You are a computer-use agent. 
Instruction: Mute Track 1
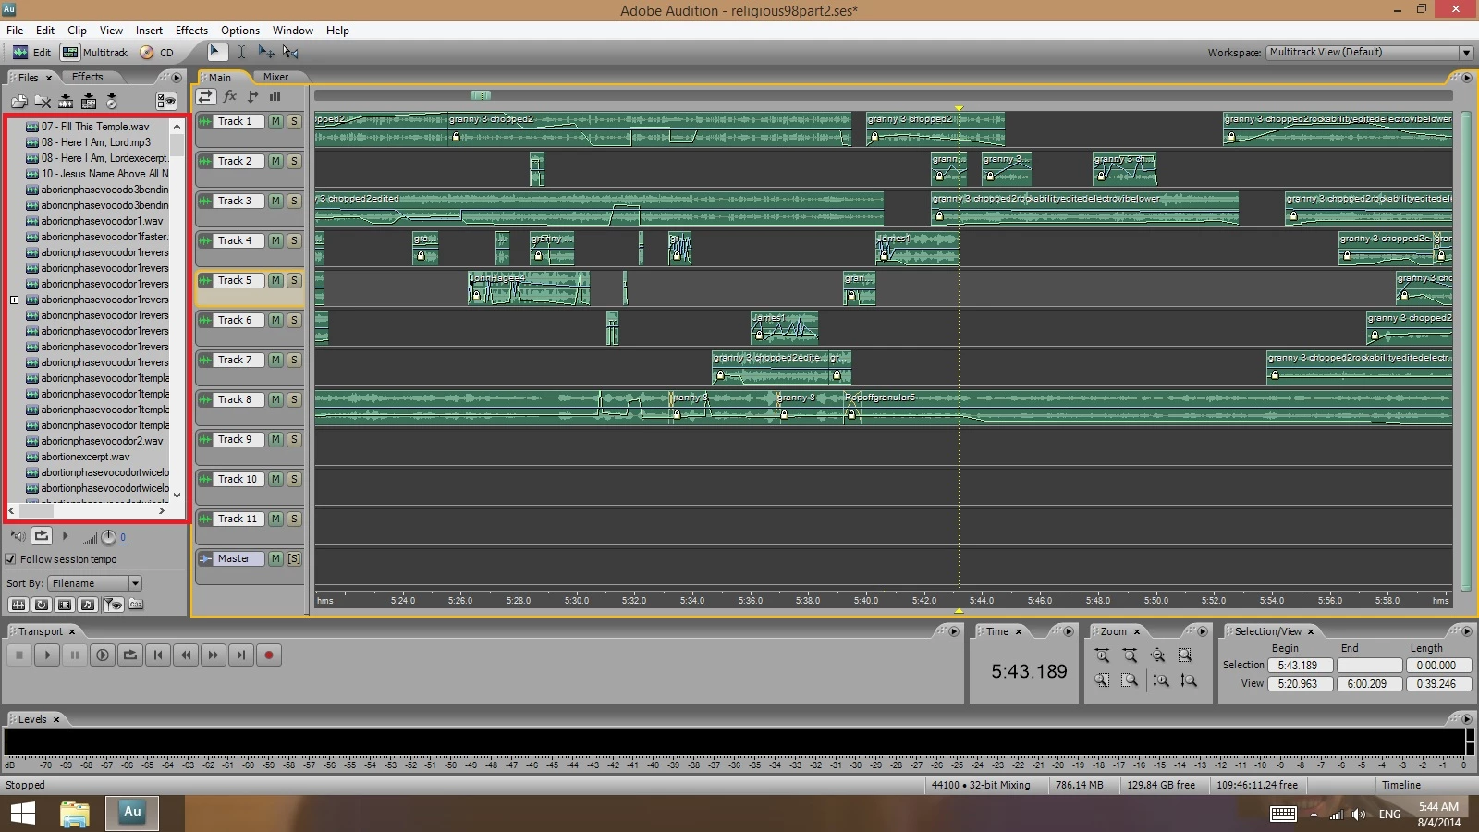[275, 121]
